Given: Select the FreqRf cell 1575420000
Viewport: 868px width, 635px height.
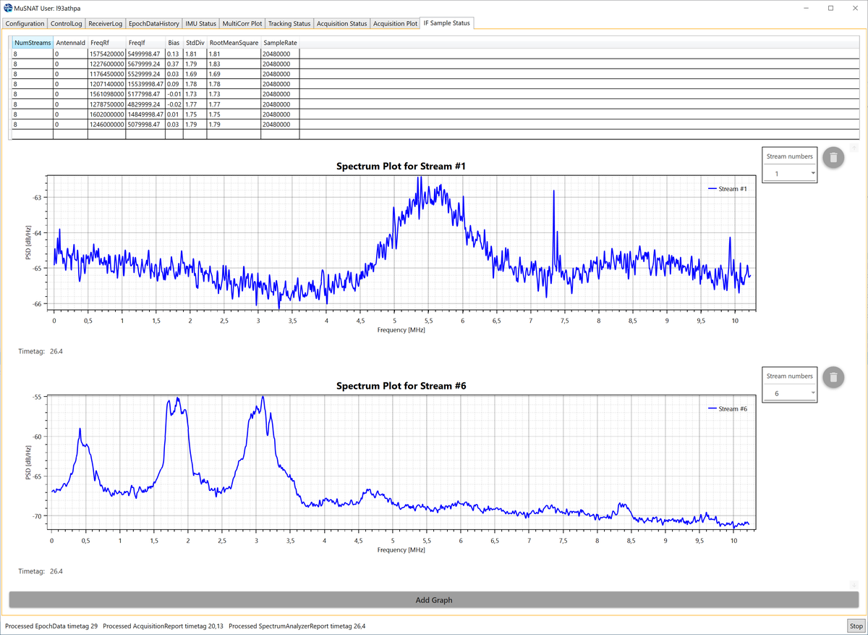Looking at the screenshot, I should (x=106, y=54).
